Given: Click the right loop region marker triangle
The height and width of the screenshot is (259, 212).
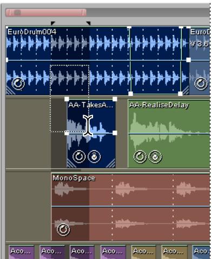Looking at the screenshot, I should coord(88,23).
